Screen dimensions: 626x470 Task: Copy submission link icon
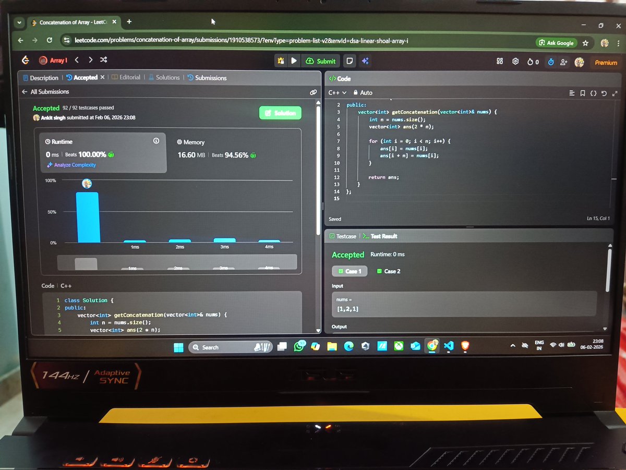click(x=313, y=92)
